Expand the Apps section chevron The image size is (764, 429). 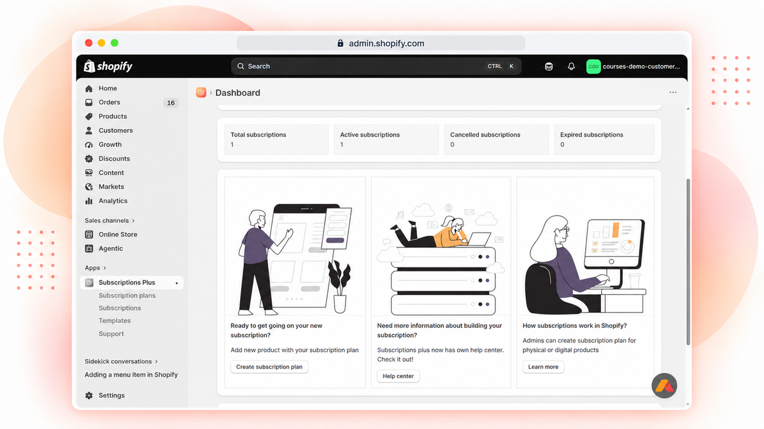[x=105, y=268]
